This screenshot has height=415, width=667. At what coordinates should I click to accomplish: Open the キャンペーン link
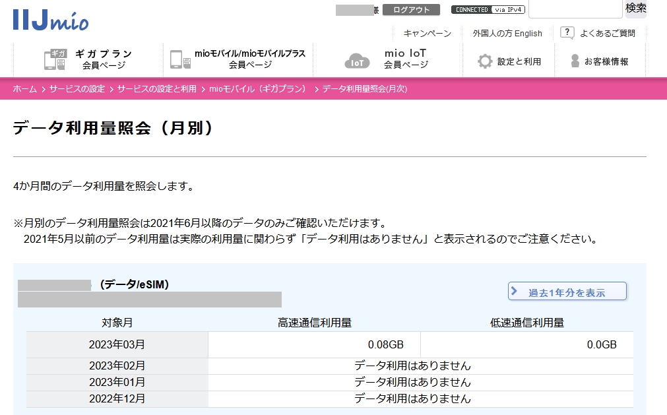pos(427,33)
